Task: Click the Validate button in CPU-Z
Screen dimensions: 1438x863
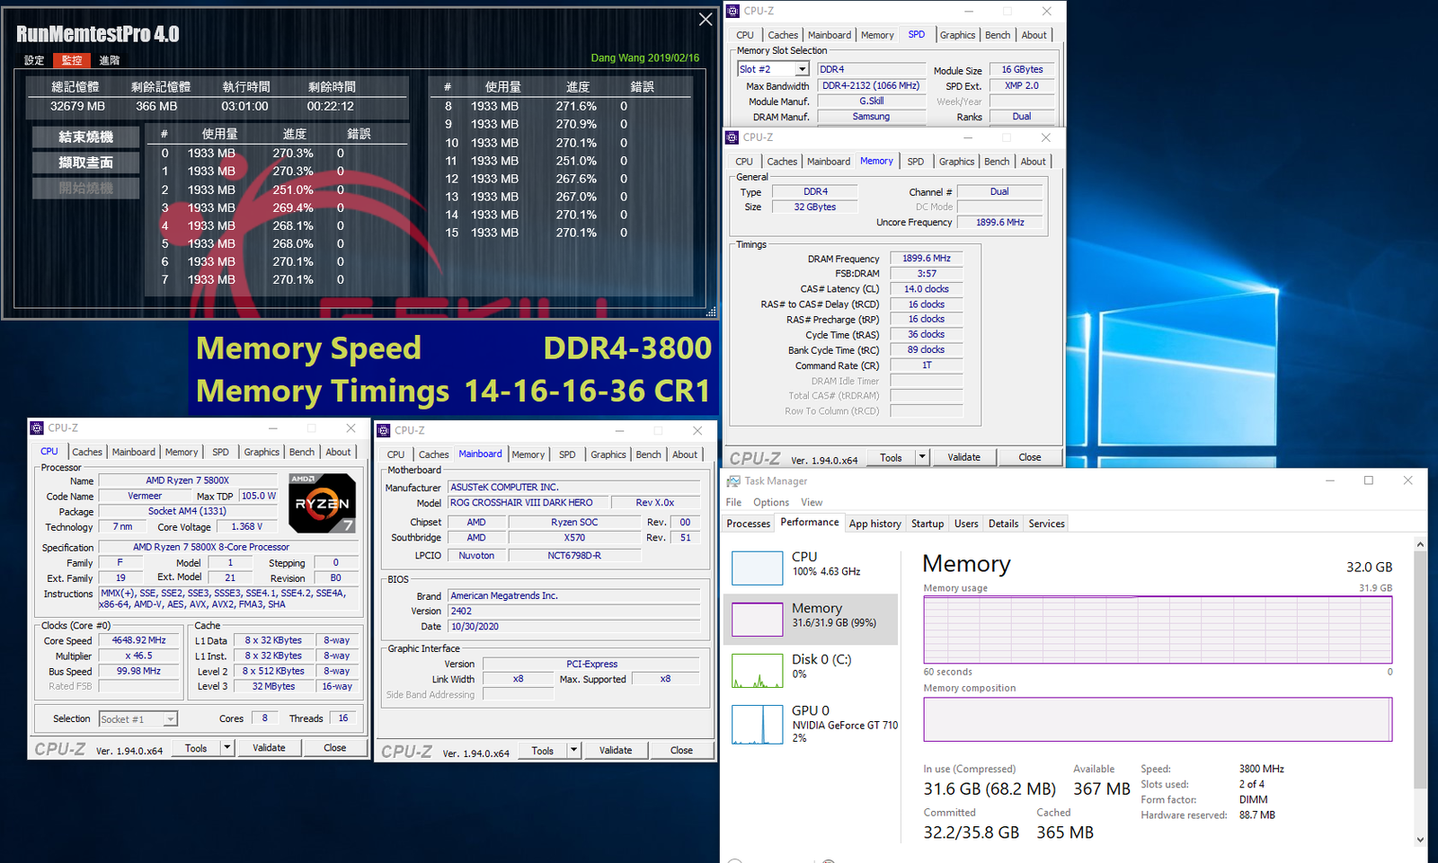Action: point(270,747)
